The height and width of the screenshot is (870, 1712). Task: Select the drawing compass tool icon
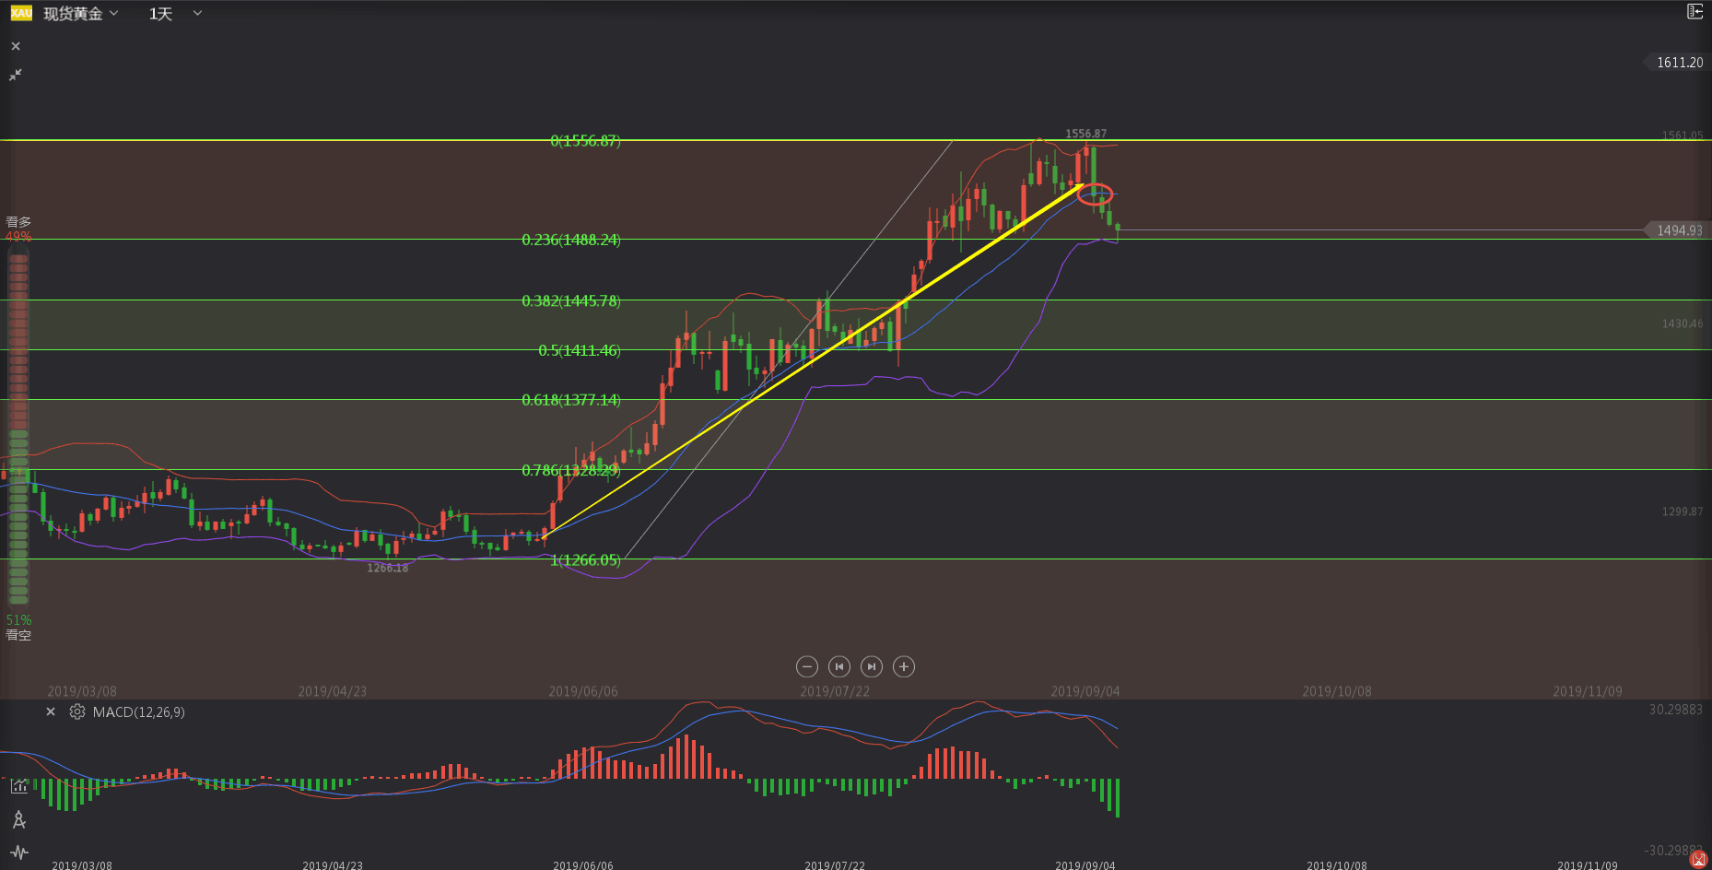click(x=19, y=819)
